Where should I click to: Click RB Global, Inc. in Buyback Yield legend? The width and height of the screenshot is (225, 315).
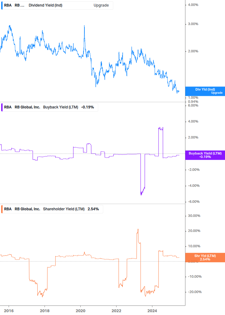point(27,107)
